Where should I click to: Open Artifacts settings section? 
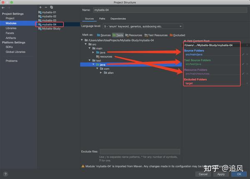[x=11, y=38]
